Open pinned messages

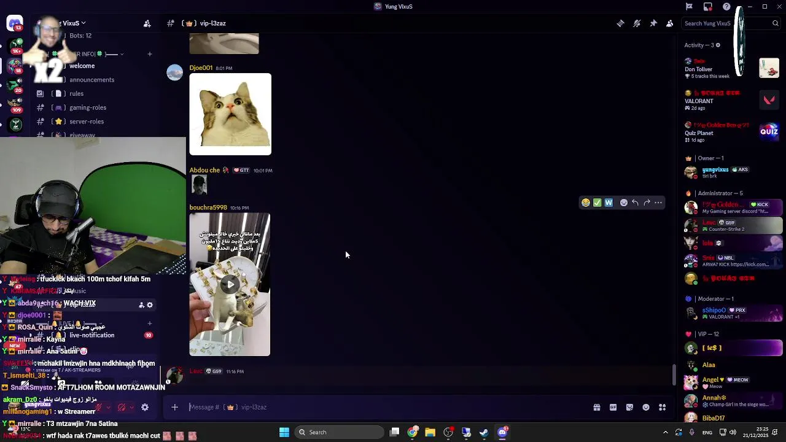pos(653,23)
